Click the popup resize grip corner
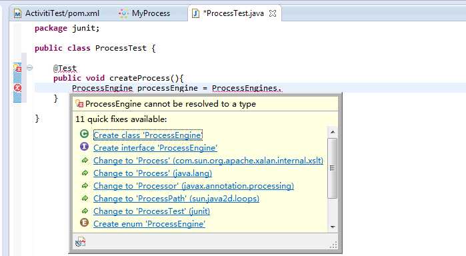This screenshot has width=466, height=256. pyautogui.click(x=333, y=245)
